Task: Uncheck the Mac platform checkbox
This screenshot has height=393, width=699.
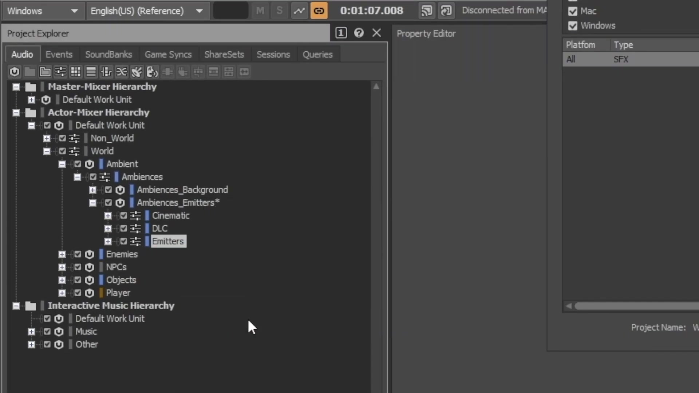Action: [x=573, y=11]
